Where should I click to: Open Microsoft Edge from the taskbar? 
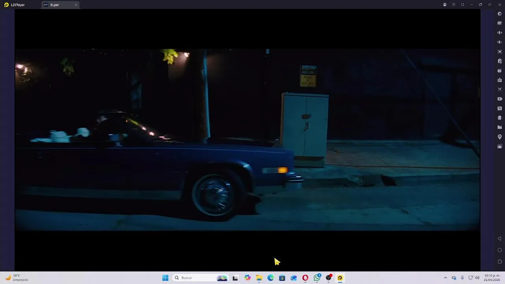pyautogui.click(x=271, y=278)
